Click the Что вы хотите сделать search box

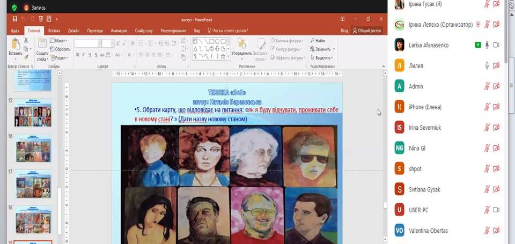click(227, 31)
